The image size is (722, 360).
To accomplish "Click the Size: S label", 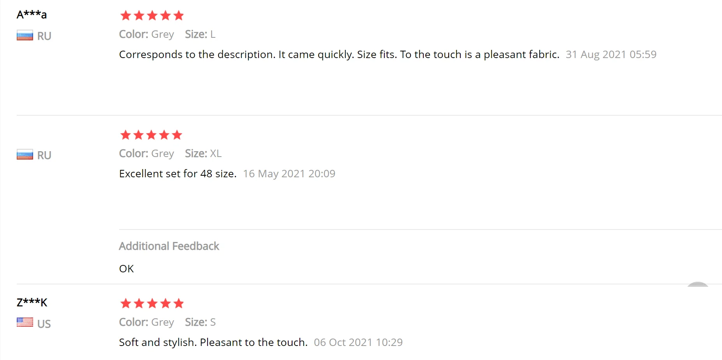I will click(x=200, y=322).
